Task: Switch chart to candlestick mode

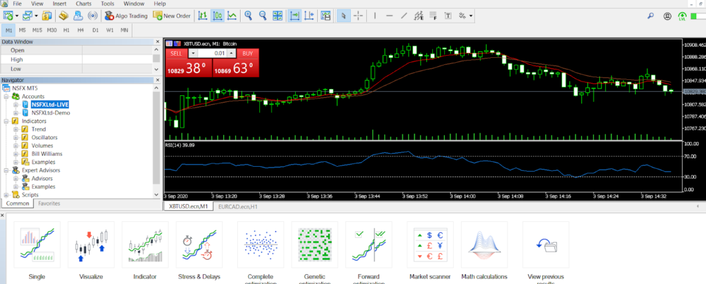Action: click(217, 16)
